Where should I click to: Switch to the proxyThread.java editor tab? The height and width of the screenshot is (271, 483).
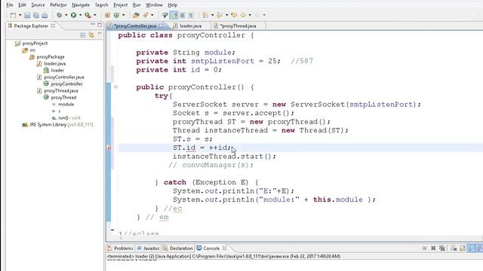pyautogui.click(x=238, y=26)
